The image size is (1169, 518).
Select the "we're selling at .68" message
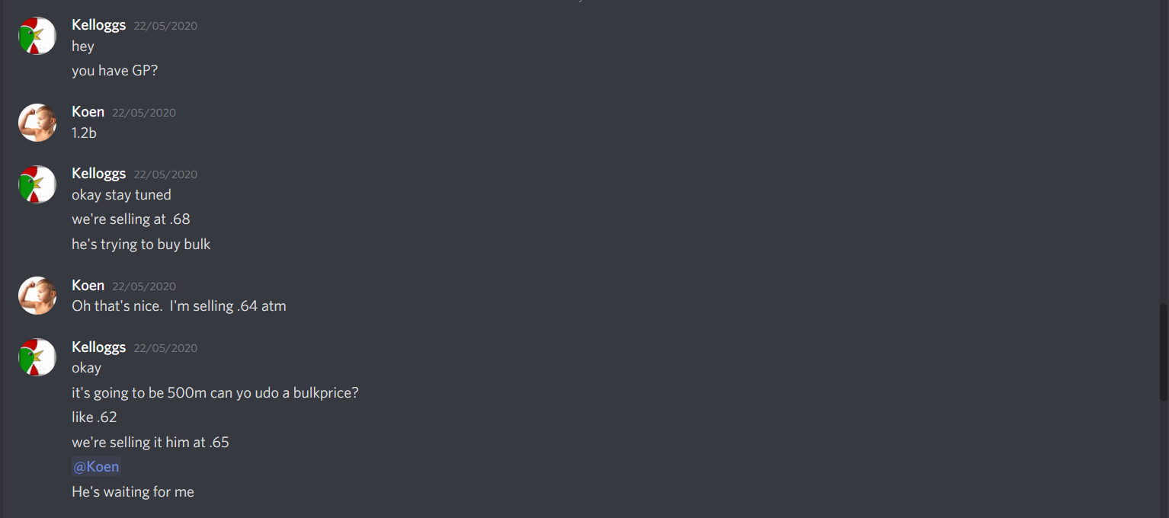pos(131,219)
